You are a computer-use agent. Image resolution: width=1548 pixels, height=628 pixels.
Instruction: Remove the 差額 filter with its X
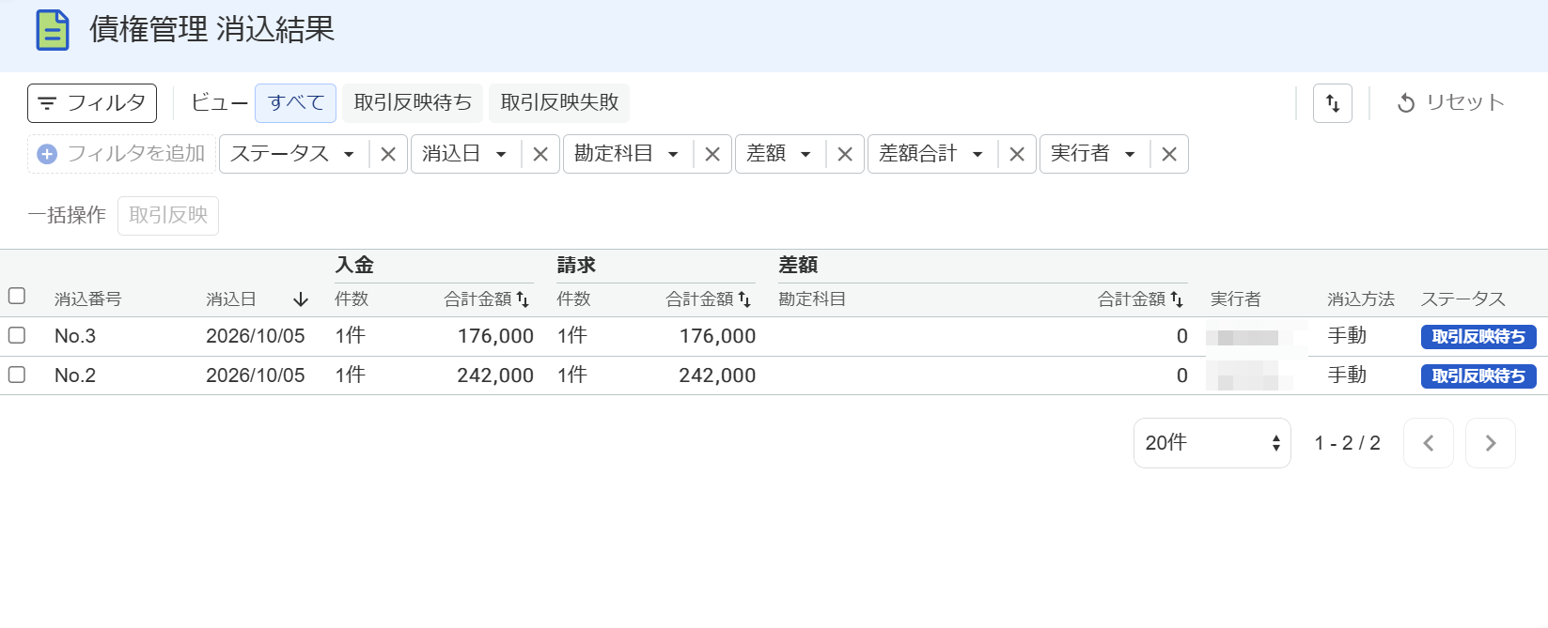point(845,154)
